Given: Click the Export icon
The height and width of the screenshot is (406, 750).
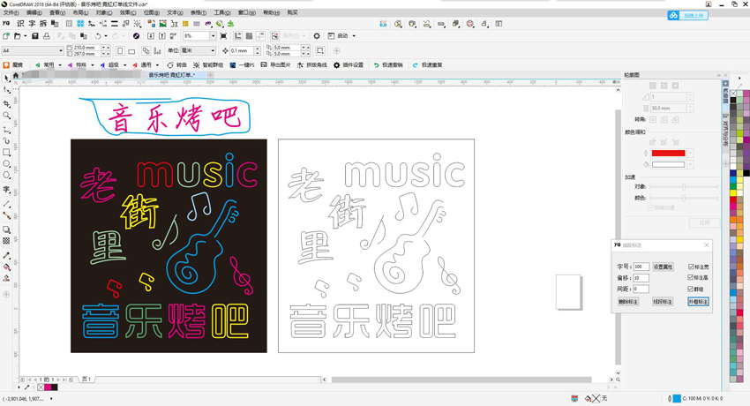Looking at the screenshot, I should click(162, 36).
